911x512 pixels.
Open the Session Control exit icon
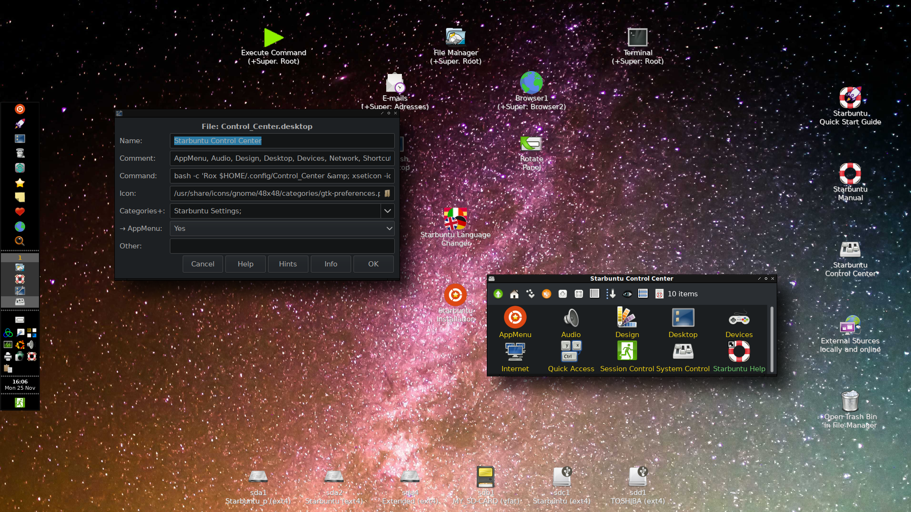[627, 357]
